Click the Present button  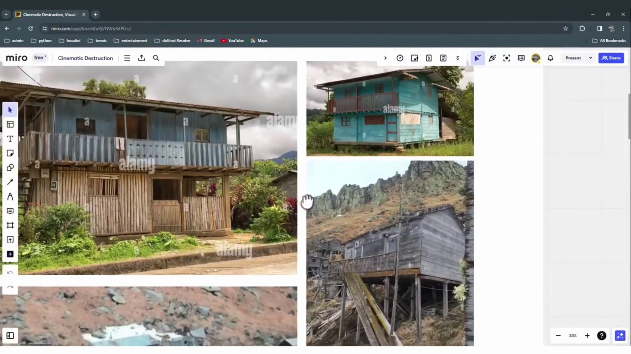(x=573, y=58)
